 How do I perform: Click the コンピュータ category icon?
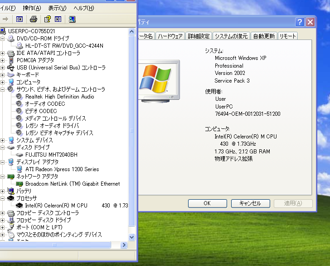click(11, 82)
